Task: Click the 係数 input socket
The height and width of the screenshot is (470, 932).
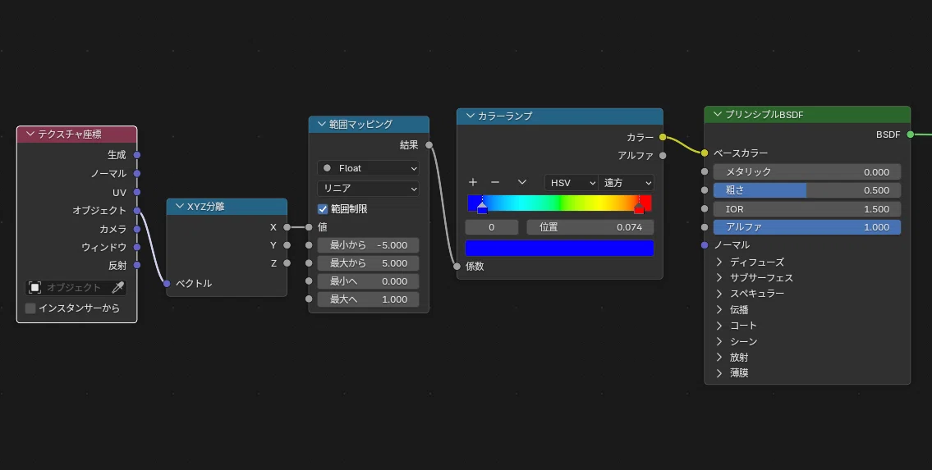Action: click(x=457, y=267)
